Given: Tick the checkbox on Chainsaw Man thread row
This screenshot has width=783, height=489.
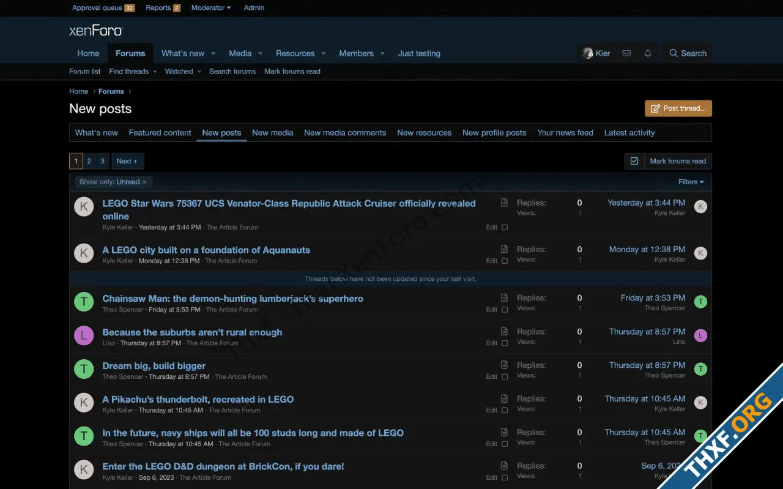Looking at the screenshot, I should point(505,310).
